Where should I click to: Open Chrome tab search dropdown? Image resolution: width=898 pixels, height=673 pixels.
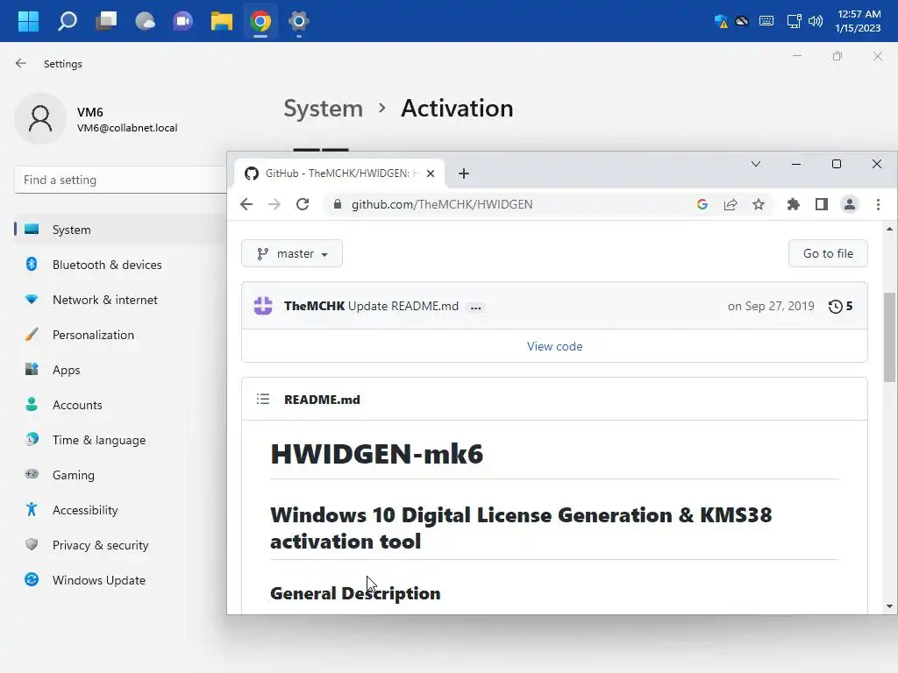756,164
